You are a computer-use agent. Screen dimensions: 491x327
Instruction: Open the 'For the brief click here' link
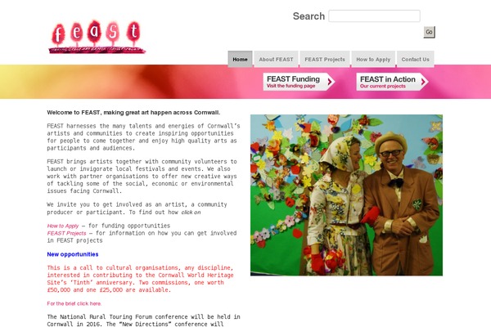(74, 303)
